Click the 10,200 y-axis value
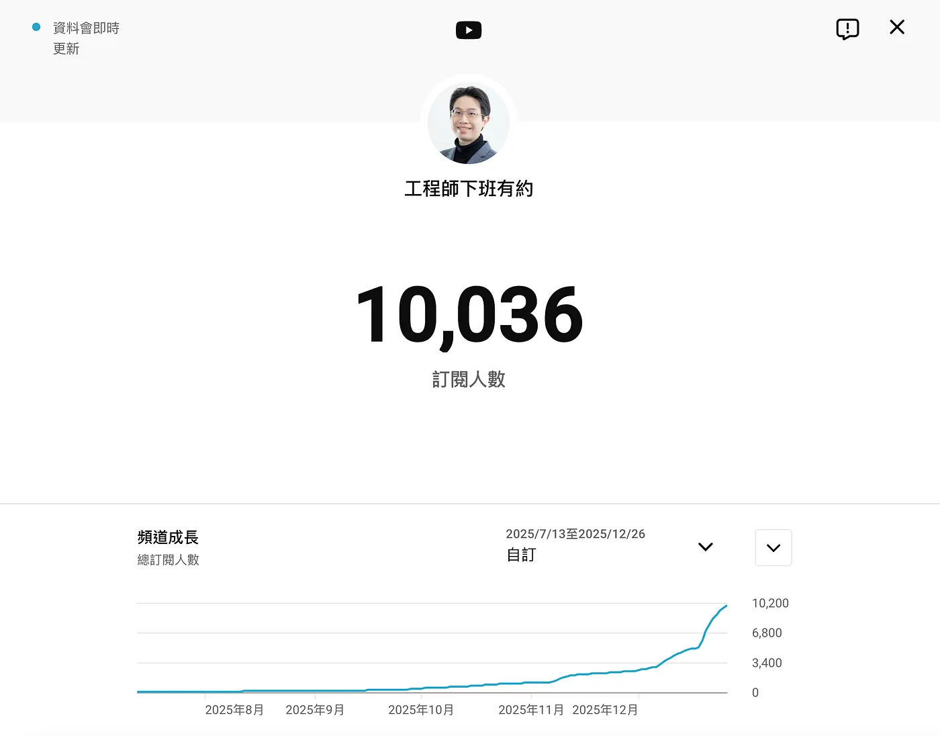The image size is (940, 736). (x=770, y=603)
